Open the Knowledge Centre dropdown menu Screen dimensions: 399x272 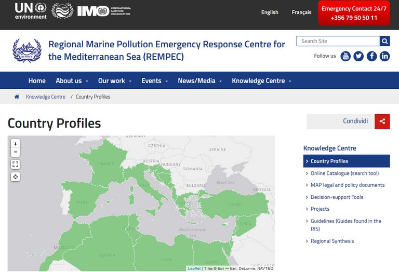tap(261, 81)
